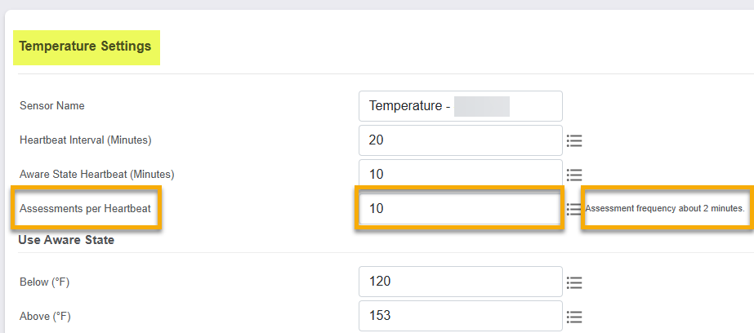Click the Below (°F) label
Image resolution: width=754 pixels, height=333 pixels.
coord(43,282)
